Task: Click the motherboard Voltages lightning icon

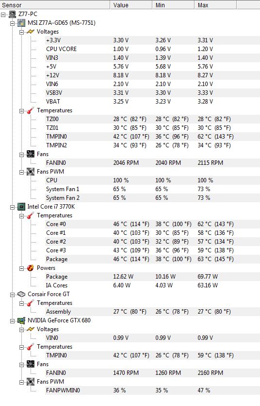Action: (31, 32)
